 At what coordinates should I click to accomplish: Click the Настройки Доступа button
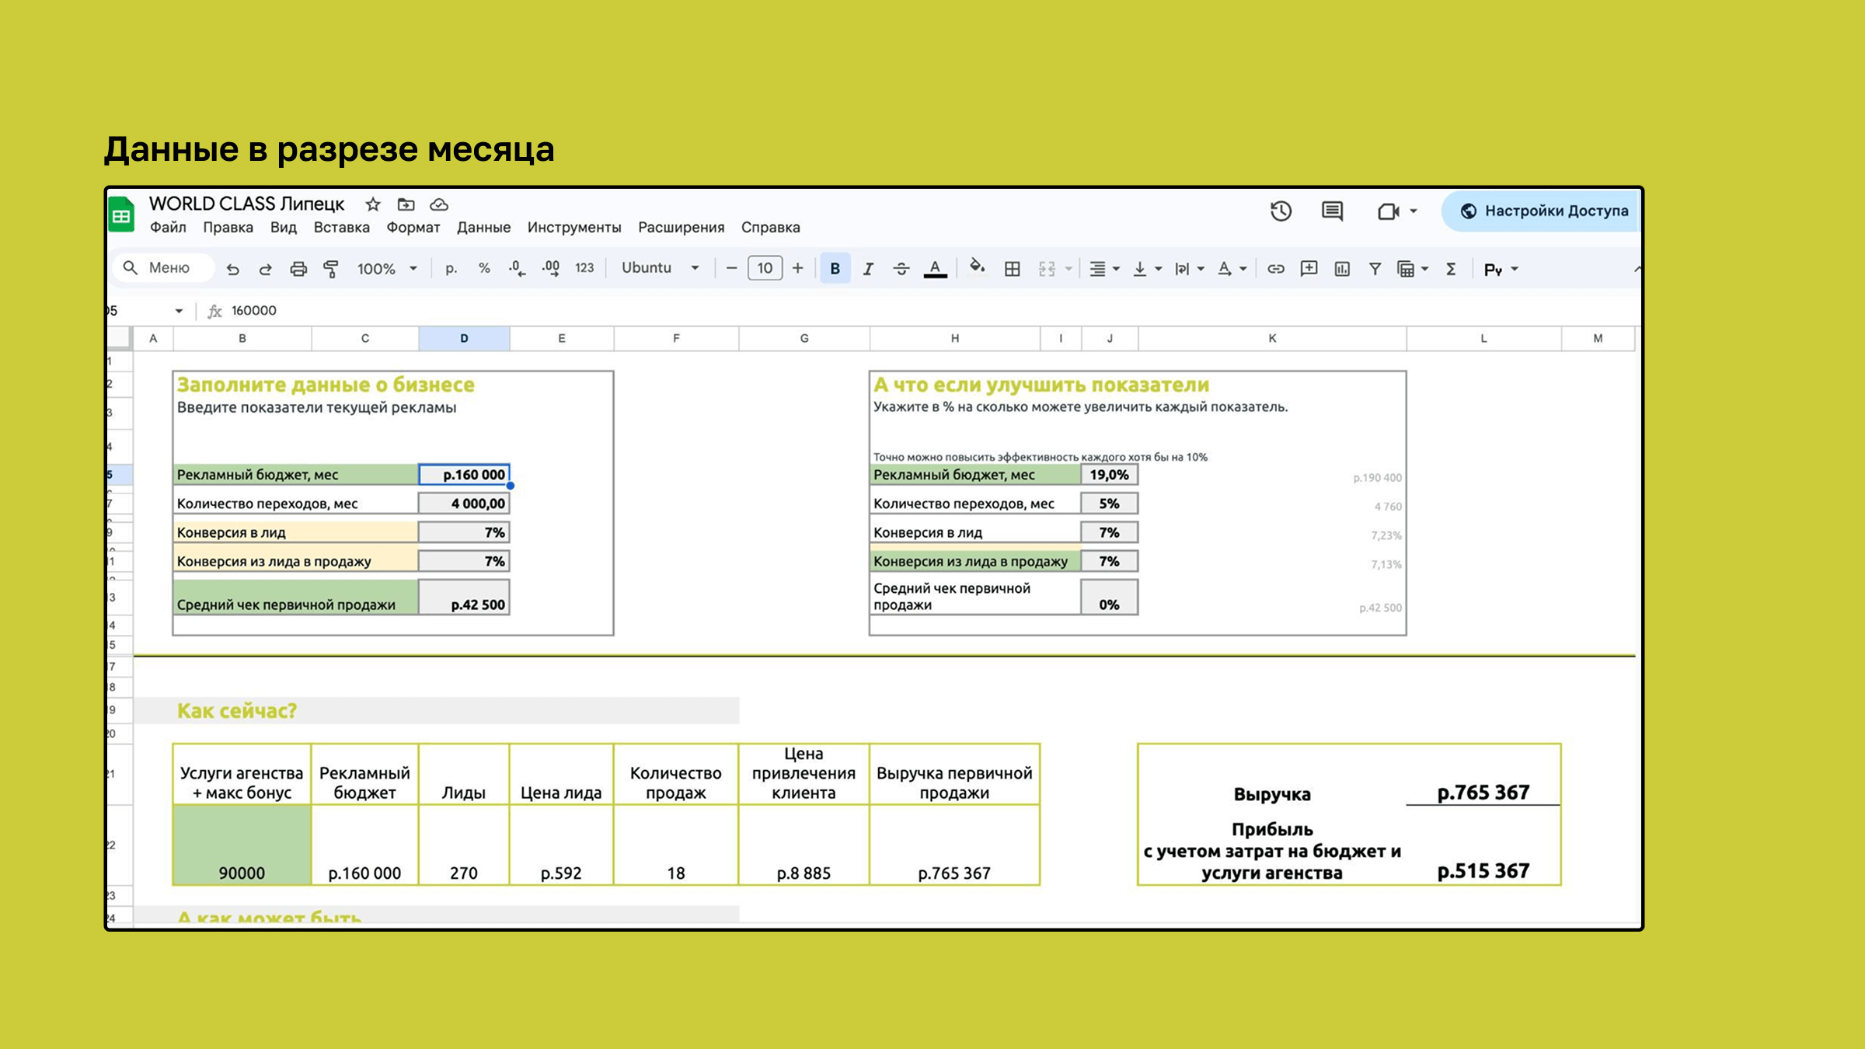click(x=1544, y=211)
